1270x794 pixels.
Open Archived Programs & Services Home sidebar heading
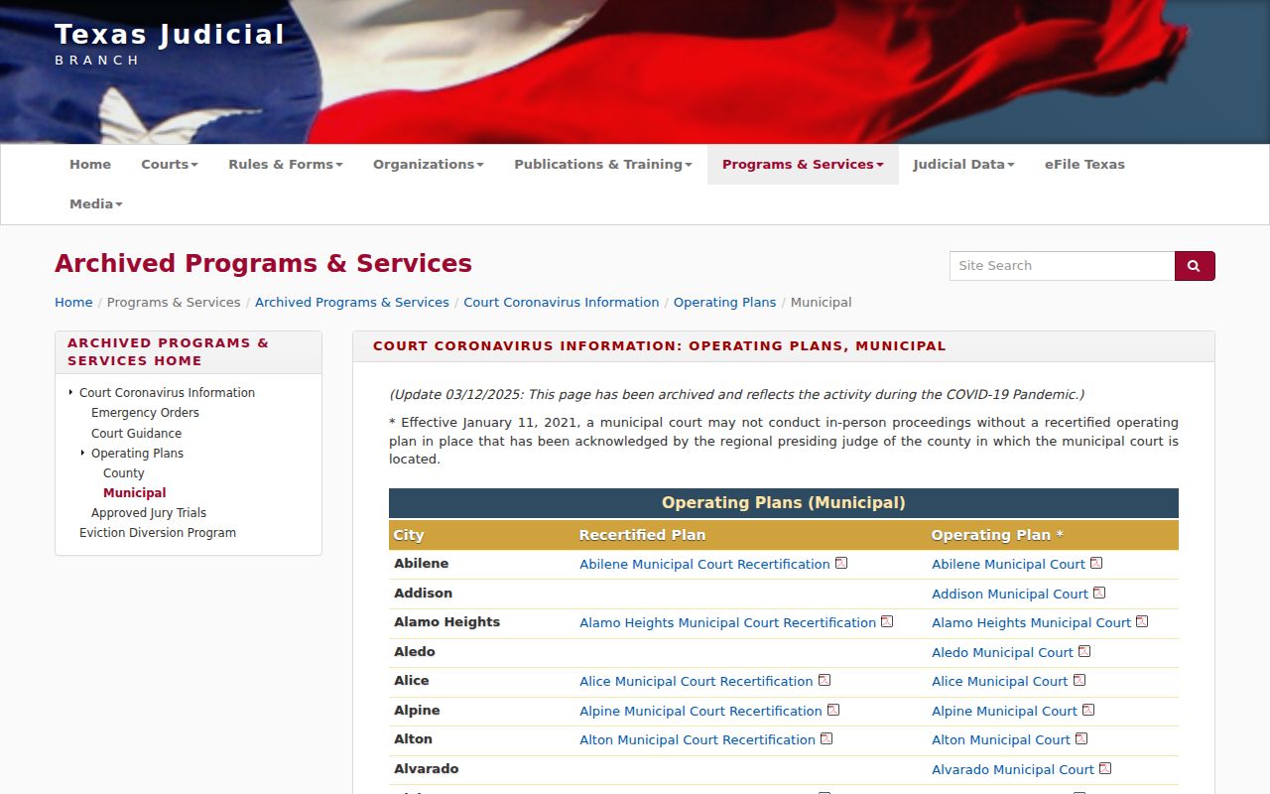[x=168, y=352]
